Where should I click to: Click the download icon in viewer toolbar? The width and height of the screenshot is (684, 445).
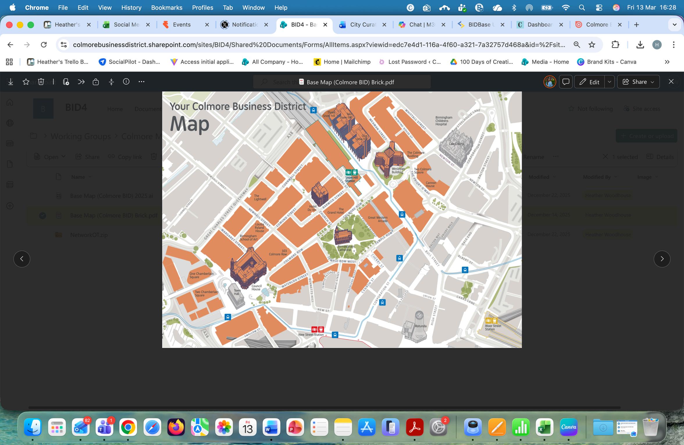(11, 82)
